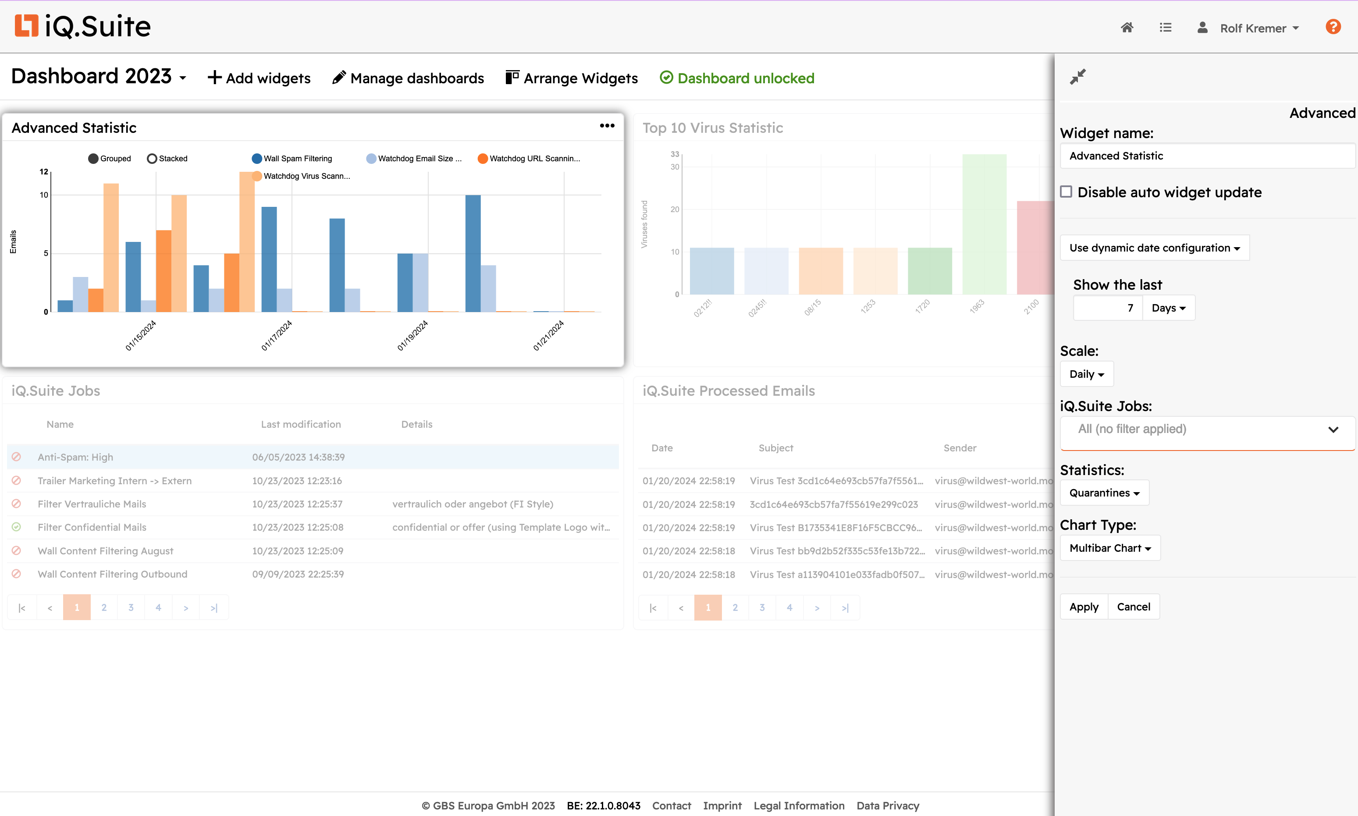Select the Wall Content Filtering Outbound row
1358x816 pixels.
313,574
